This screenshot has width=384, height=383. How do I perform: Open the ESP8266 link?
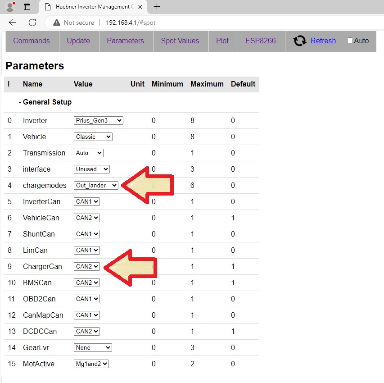[x=260, y=41]
